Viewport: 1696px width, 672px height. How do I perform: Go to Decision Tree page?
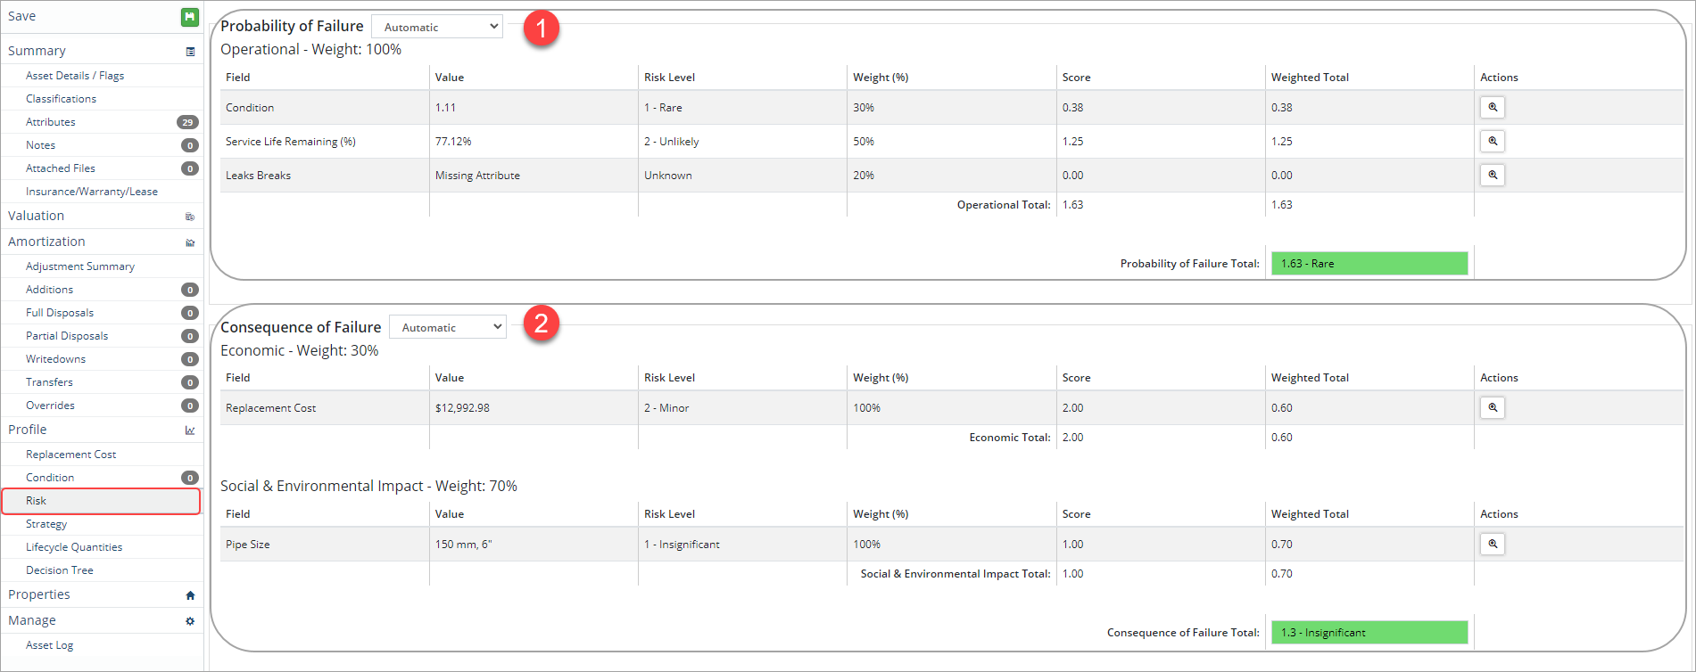pyautogui.click(x=60, y=570)
